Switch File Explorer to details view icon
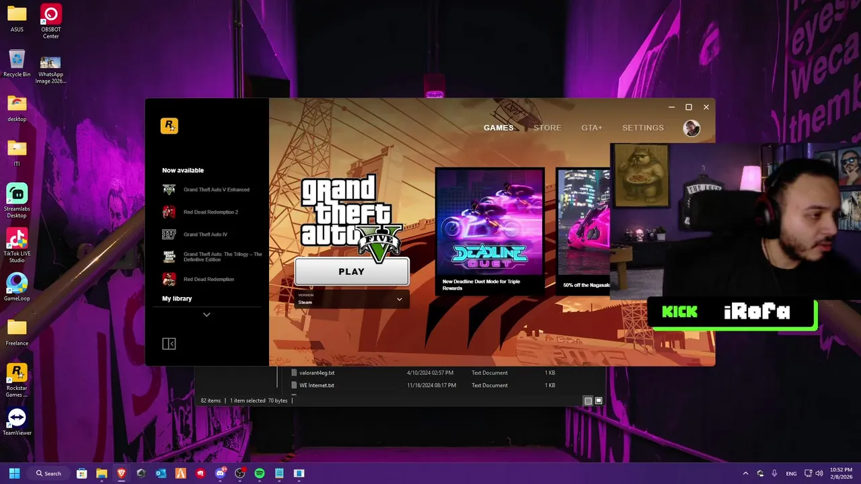The image size is (861, 484). coord(588,401)
